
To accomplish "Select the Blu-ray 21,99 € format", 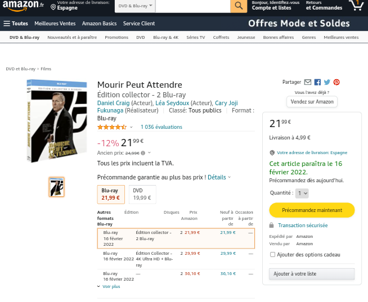I will pos(111,194).
